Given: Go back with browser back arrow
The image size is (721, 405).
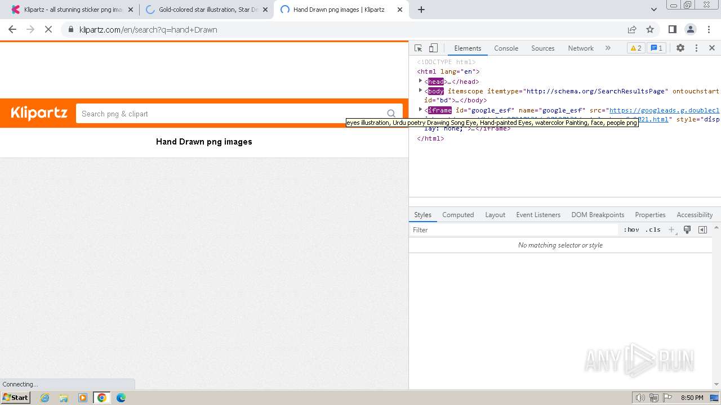Looking at the screenshot, I should pyautogui.click(x=12, y=29).
